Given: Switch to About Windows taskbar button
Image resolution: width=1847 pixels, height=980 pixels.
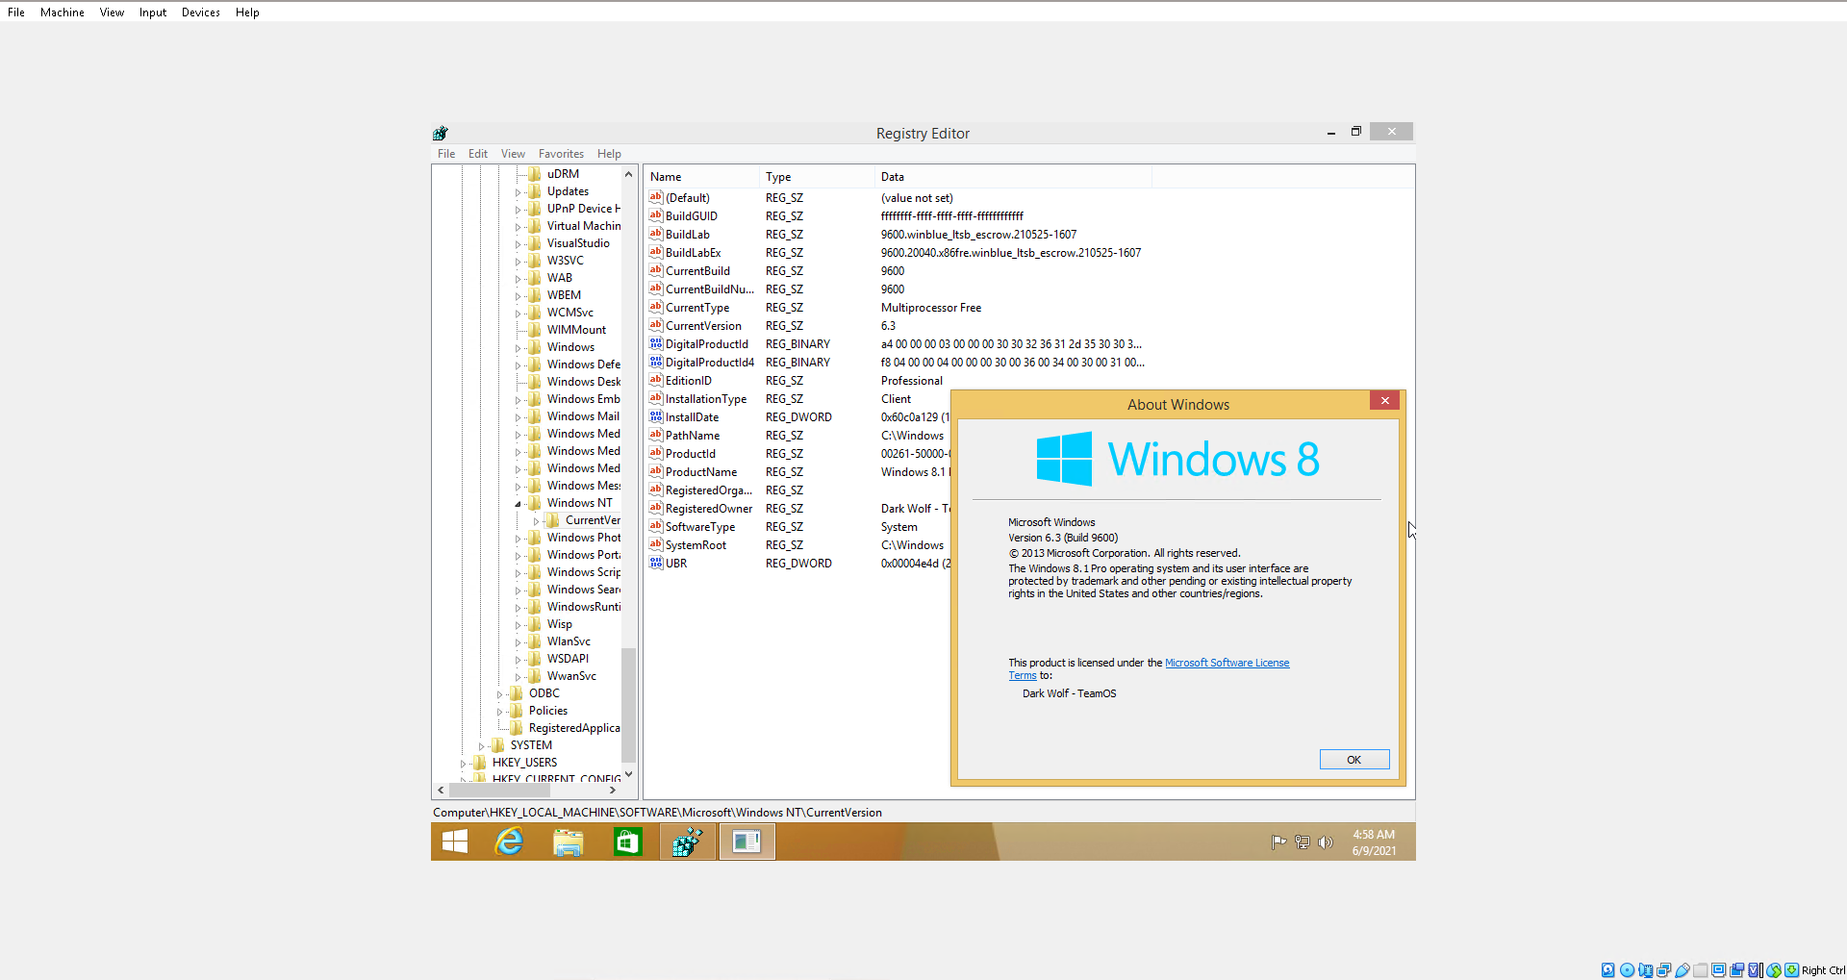Looking at the screenshot, I should coord(746,842).
